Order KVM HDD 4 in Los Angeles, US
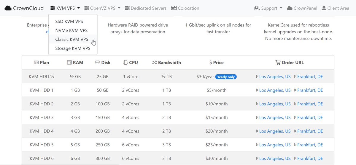The image size is (356, 165). pos(275,131)
